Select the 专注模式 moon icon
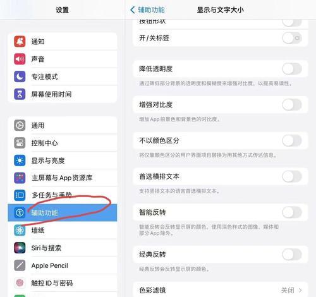This screenshot has height=297, width=316. [20, 76]
